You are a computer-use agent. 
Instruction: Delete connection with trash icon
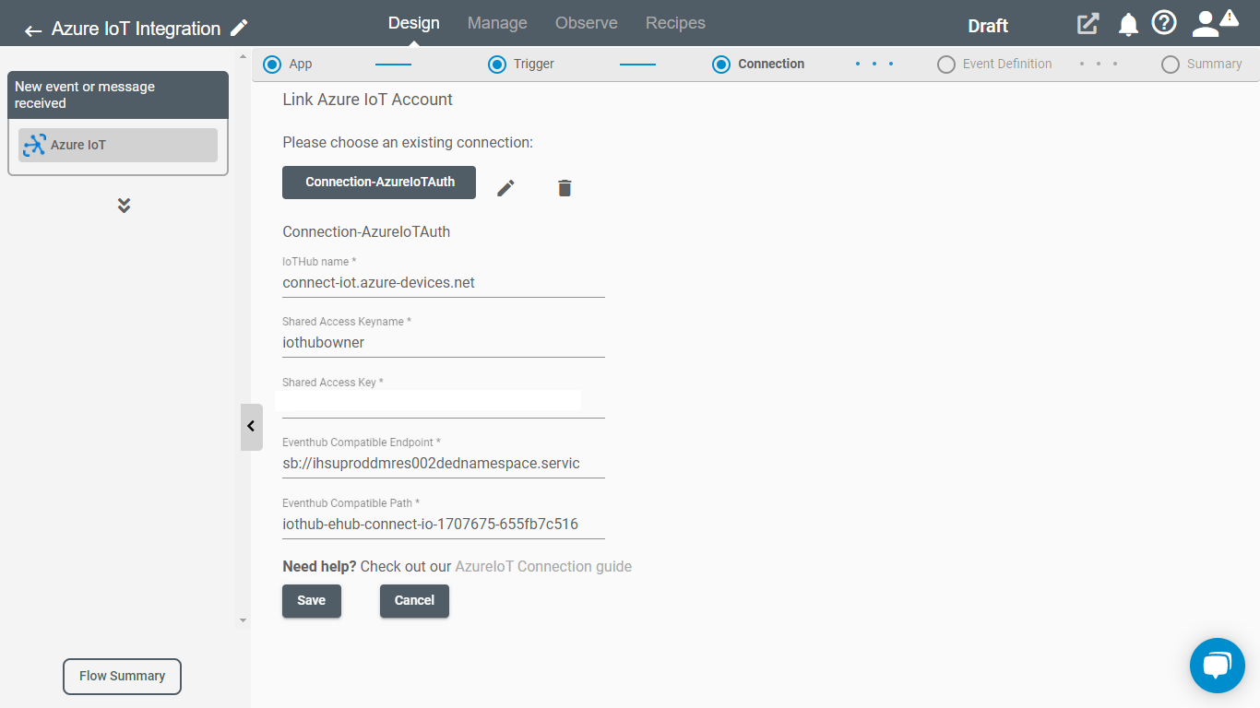pos(565,188)
